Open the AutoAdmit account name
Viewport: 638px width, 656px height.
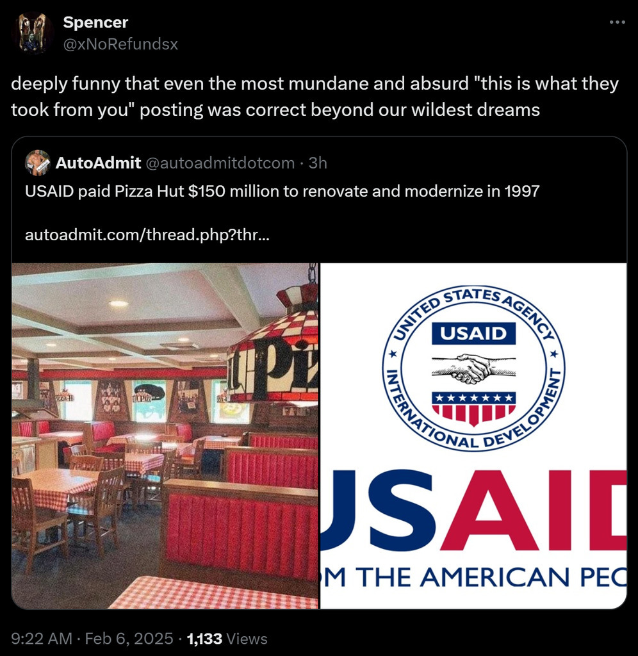[98, 163]
